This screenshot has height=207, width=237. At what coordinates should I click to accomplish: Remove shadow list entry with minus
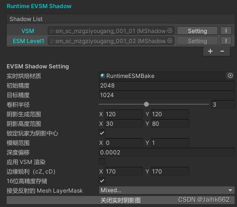pos(222,51)
